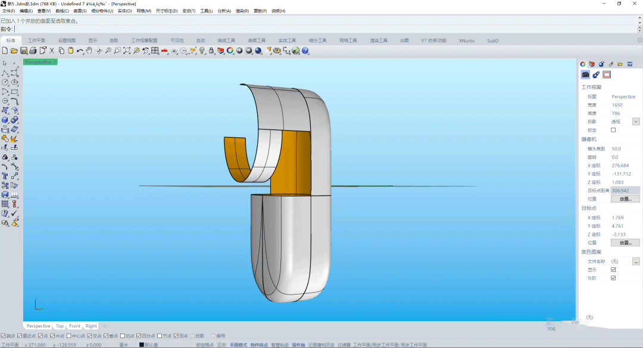Open the 曲面(S) menu

point(80,11)
